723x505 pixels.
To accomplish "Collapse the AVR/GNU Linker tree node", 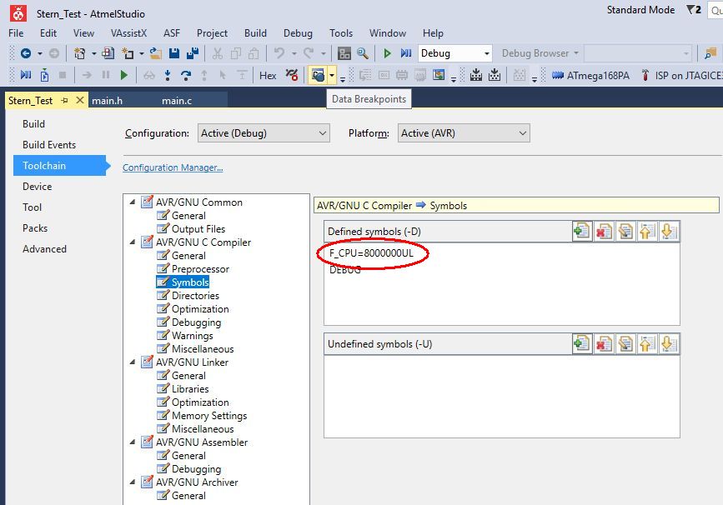I will tap(133, 362).
